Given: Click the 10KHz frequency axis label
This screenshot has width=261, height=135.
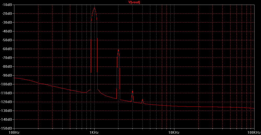Looking at the screenshot, I should [174, 132].
